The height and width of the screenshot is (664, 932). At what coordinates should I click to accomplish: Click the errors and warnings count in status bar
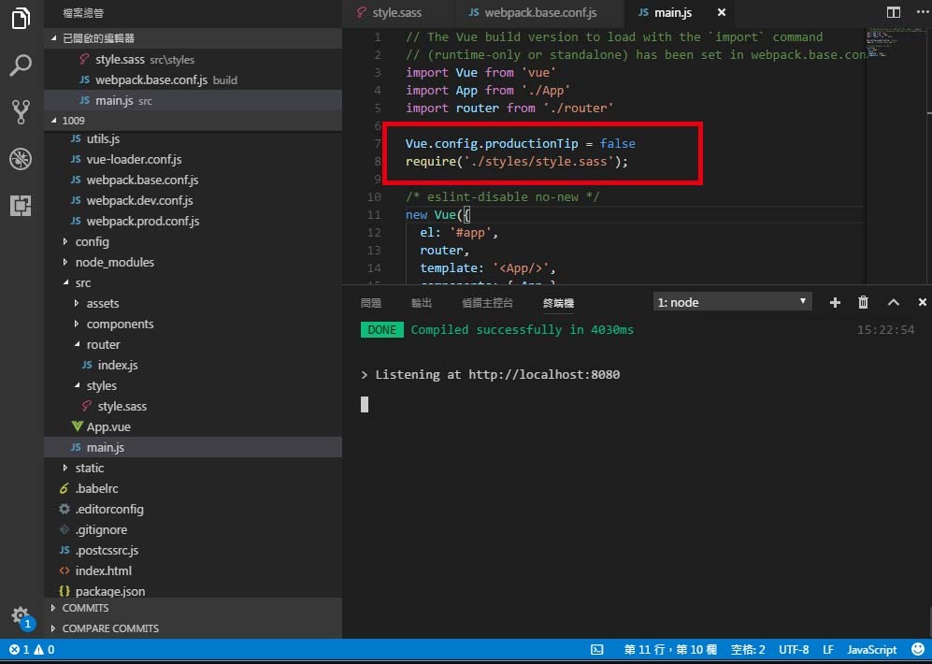pos(32,650)
